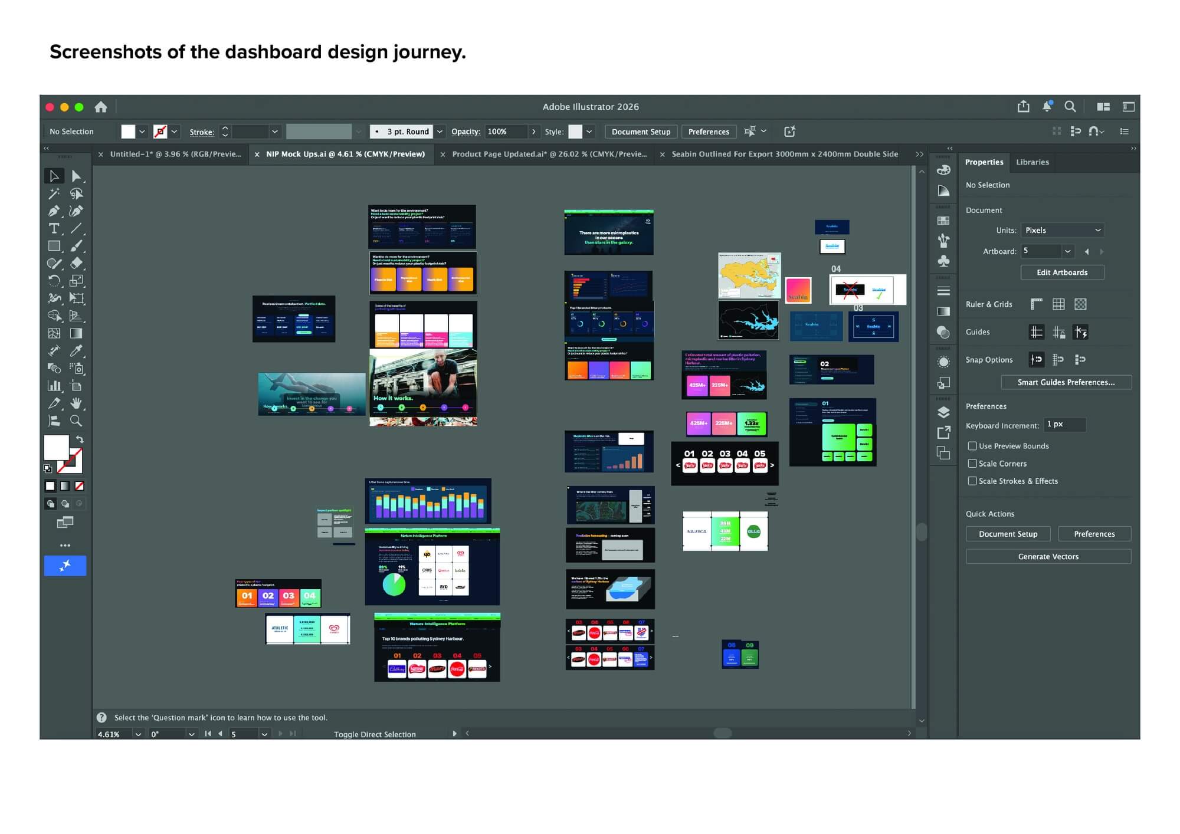Screen dimensions: 1180x834
Task: Click the Home icon in title bar
Action: click(x=101, y=107)
